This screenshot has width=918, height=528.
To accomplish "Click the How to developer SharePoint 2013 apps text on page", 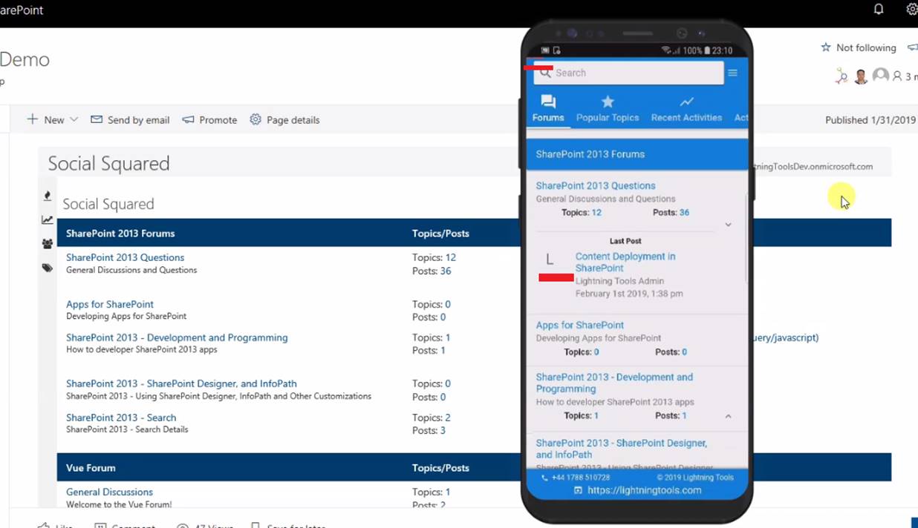I will 142,349.
